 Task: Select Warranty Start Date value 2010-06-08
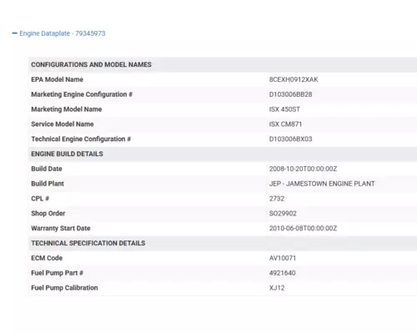coord(303,228)
